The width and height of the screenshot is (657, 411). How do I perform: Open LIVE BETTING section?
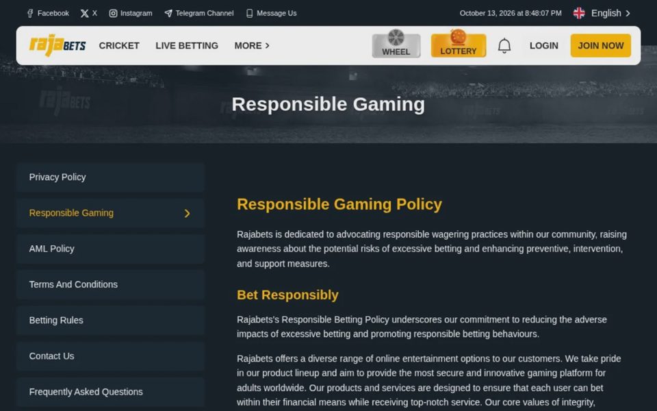coord(187,46)
